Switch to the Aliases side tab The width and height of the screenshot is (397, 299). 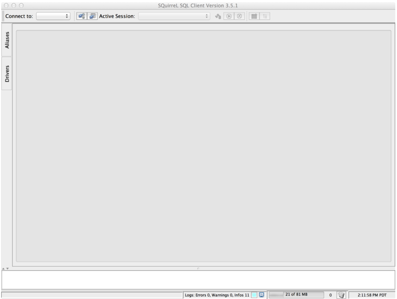[x=7, y=40]
